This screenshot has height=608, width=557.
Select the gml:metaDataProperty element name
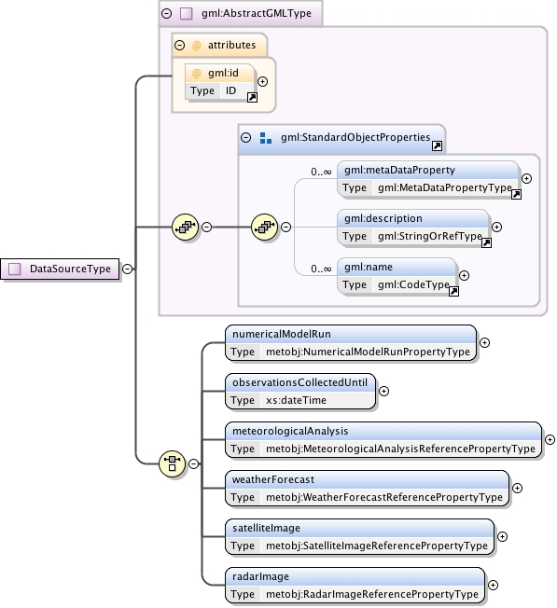coord(399,170)
